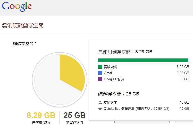Click the Quickoffice 促銷活動 10 GB entry
The image size is (193, 128).
144,109
